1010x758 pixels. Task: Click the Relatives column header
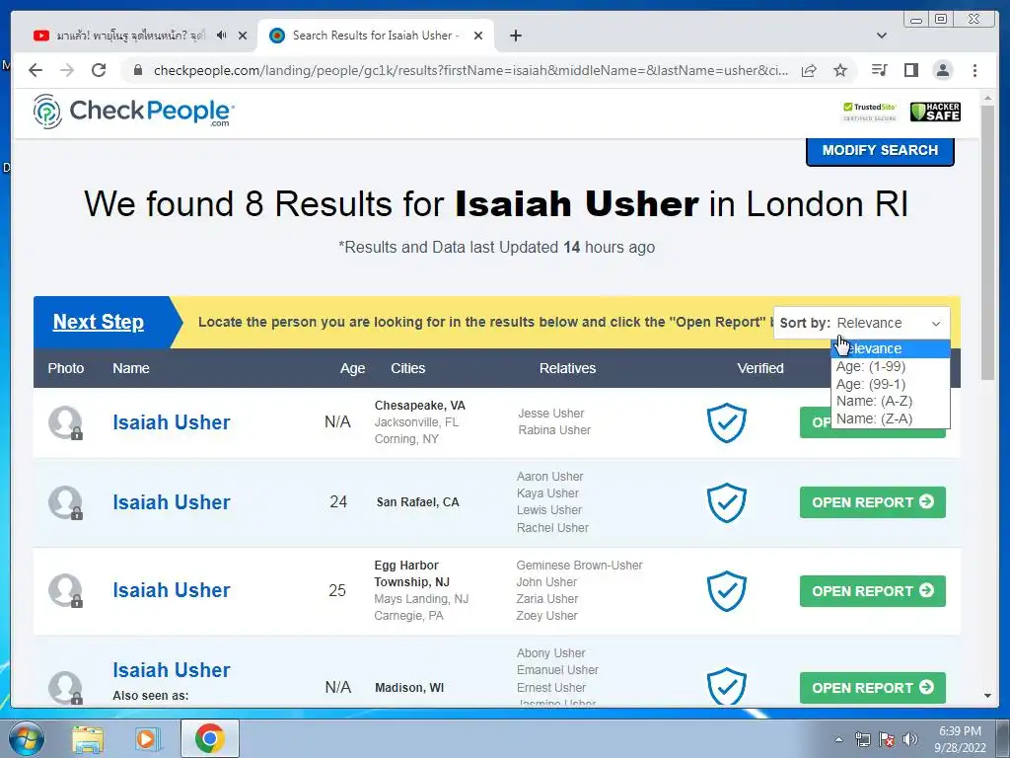(567, 368)
